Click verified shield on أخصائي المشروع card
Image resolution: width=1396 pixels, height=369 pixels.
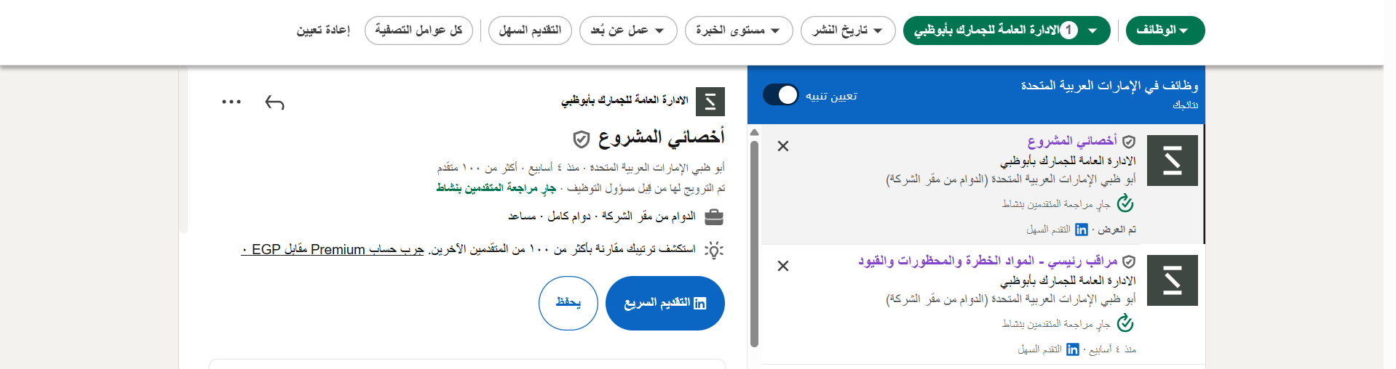click(x=1129, y=142)
